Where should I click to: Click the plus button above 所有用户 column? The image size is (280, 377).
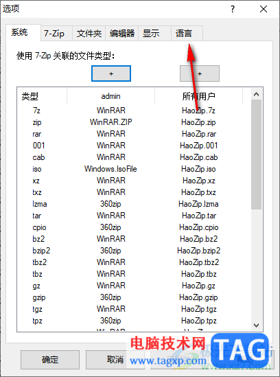[200, 73]
